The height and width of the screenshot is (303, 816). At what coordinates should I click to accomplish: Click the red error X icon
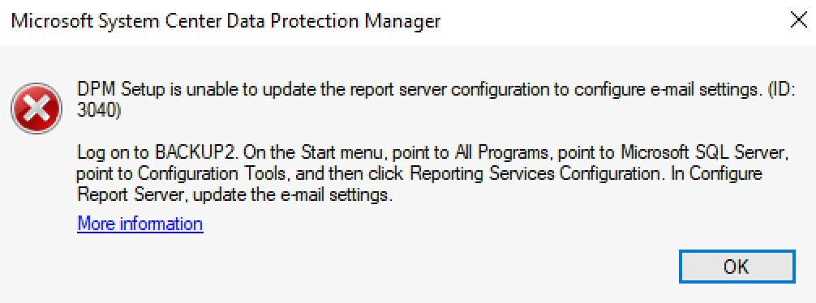(x=37, y=109)
